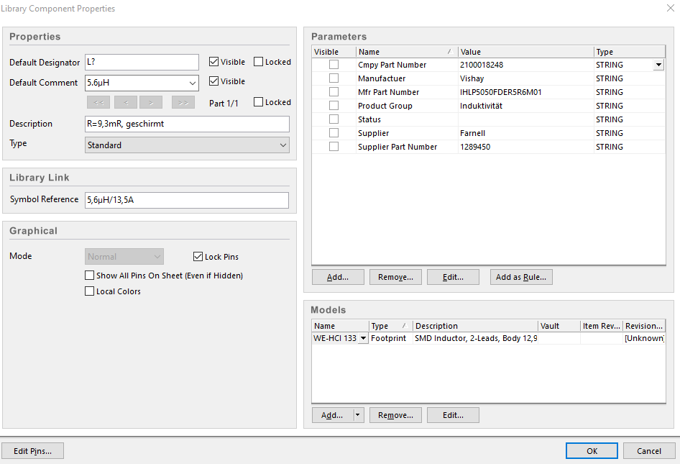The height and width of the screenshot is (464, 680).
Task: Sort parameters by the Name column header
Action: pyautogui.click(x=407, y=52)
